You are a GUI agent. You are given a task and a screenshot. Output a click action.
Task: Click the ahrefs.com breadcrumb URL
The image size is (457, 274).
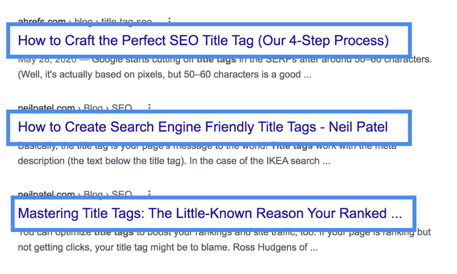(40, 21)
